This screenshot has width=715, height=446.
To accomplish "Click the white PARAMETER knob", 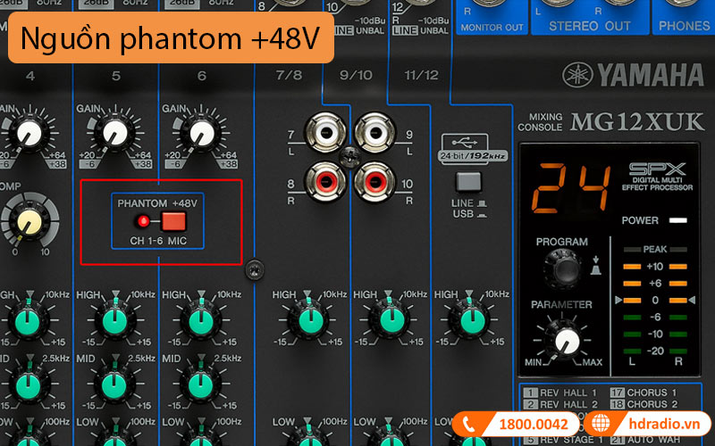I will [x=567, y=342].
